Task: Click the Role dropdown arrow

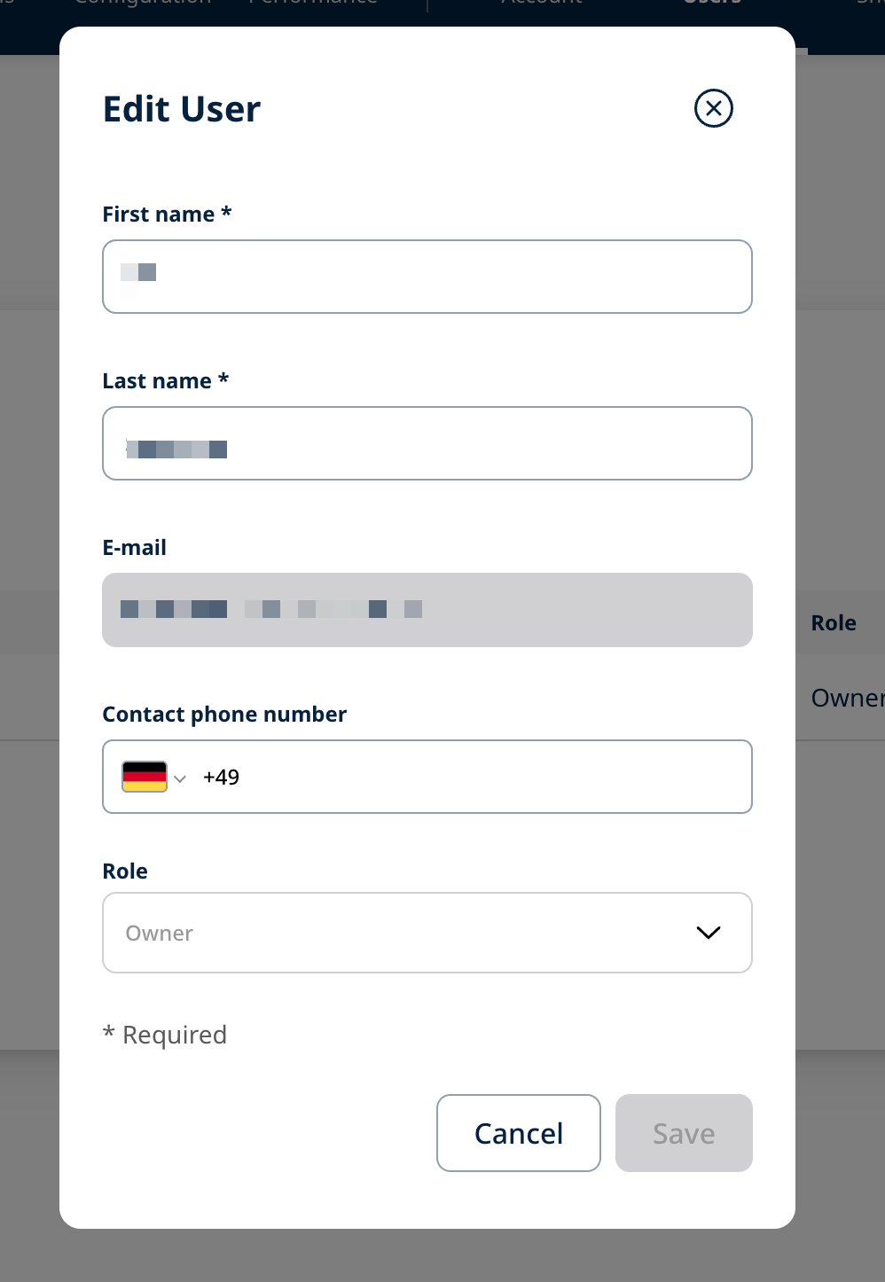Action: coord(708,933)
